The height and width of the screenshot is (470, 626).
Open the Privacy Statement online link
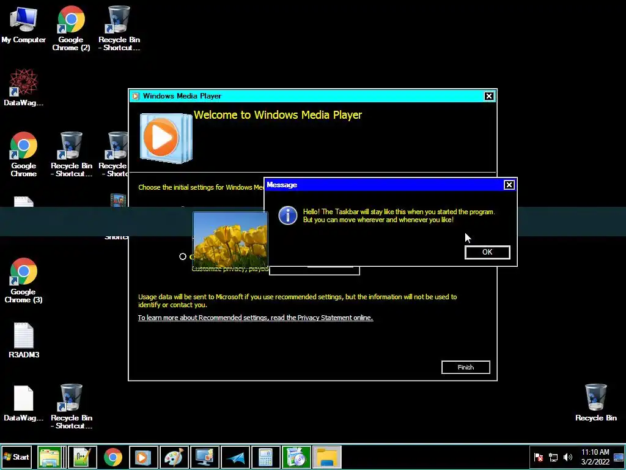[256, 318]
